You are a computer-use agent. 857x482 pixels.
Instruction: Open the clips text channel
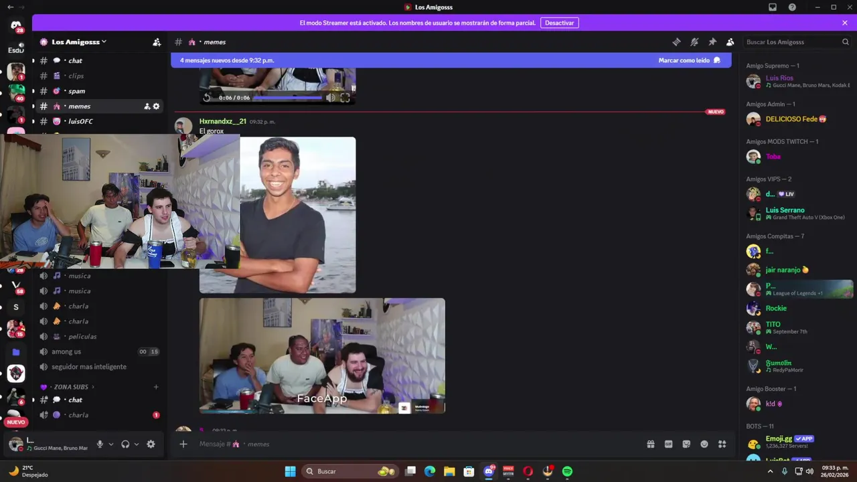(99, 76)
